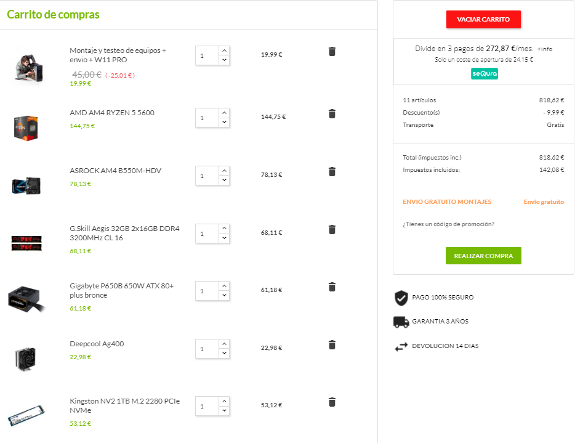
Task: Click the ASROCK motherboard thumbnail
Action: click(26, 185)
